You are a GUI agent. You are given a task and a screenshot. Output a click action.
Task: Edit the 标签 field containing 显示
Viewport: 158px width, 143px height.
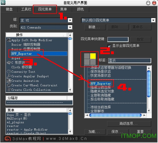coord(130,61)
